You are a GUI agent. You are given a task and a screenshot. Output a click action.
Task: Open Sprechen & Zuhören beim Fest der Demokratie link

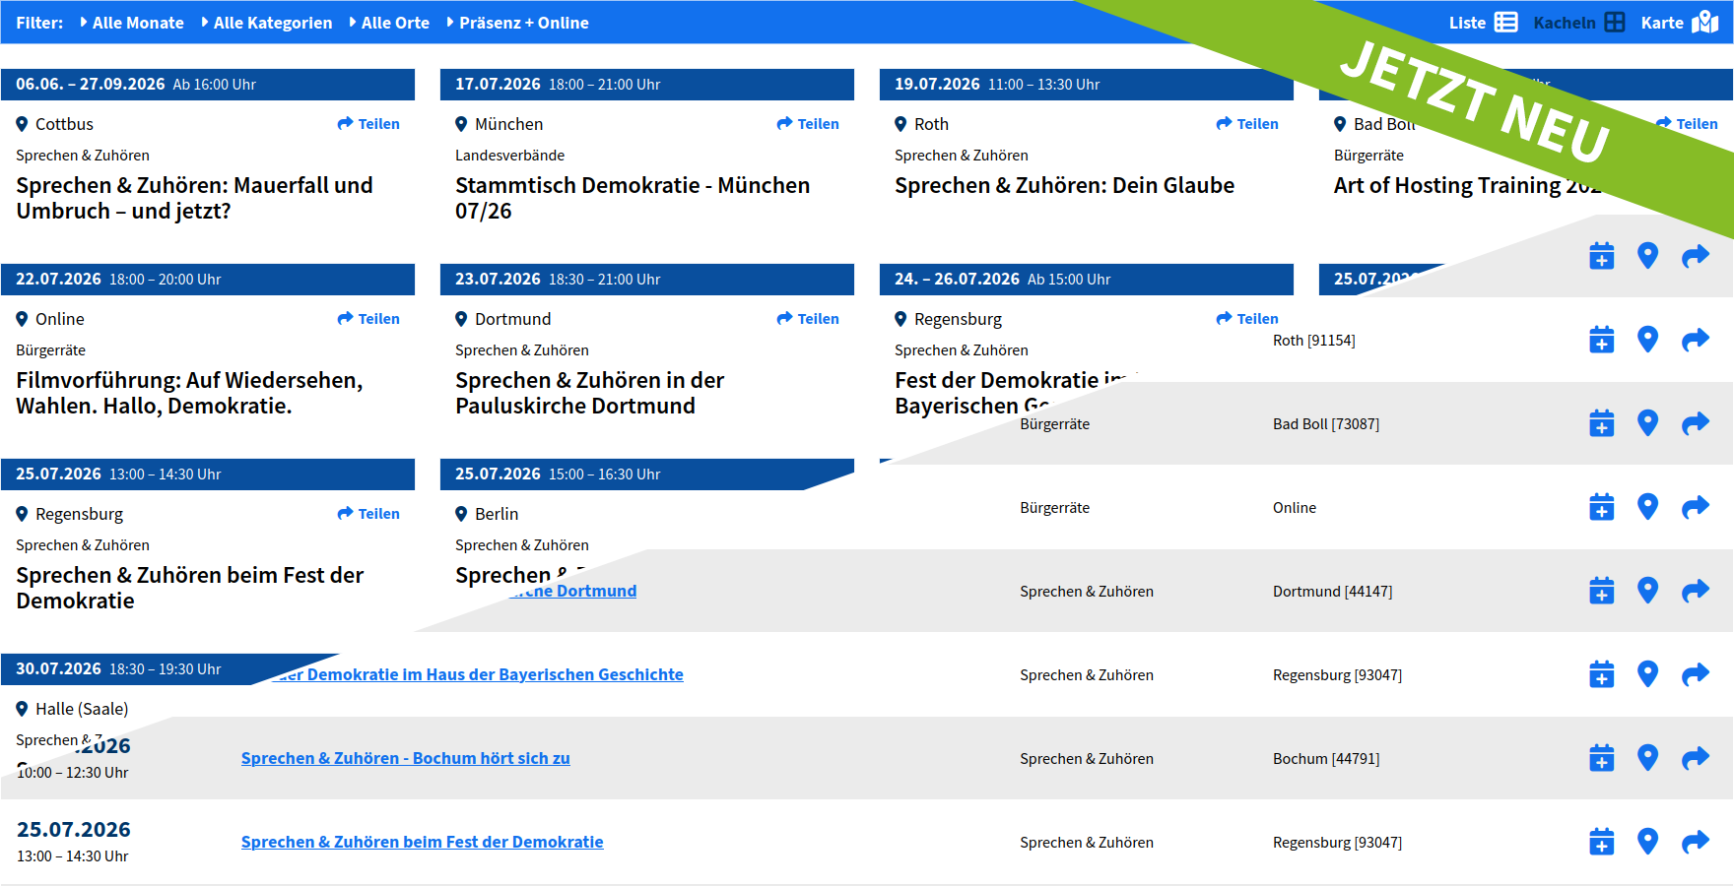click(x=423, y=842)
